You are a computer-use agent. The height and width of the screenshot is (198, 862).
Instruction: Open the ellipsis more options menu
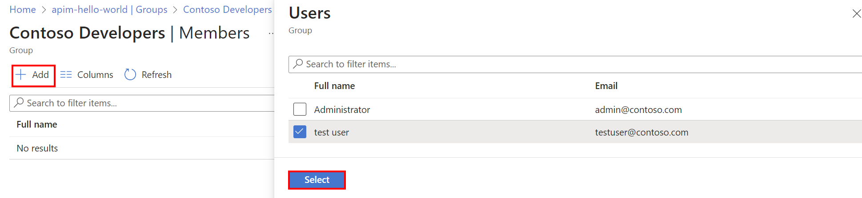(271, 33)
